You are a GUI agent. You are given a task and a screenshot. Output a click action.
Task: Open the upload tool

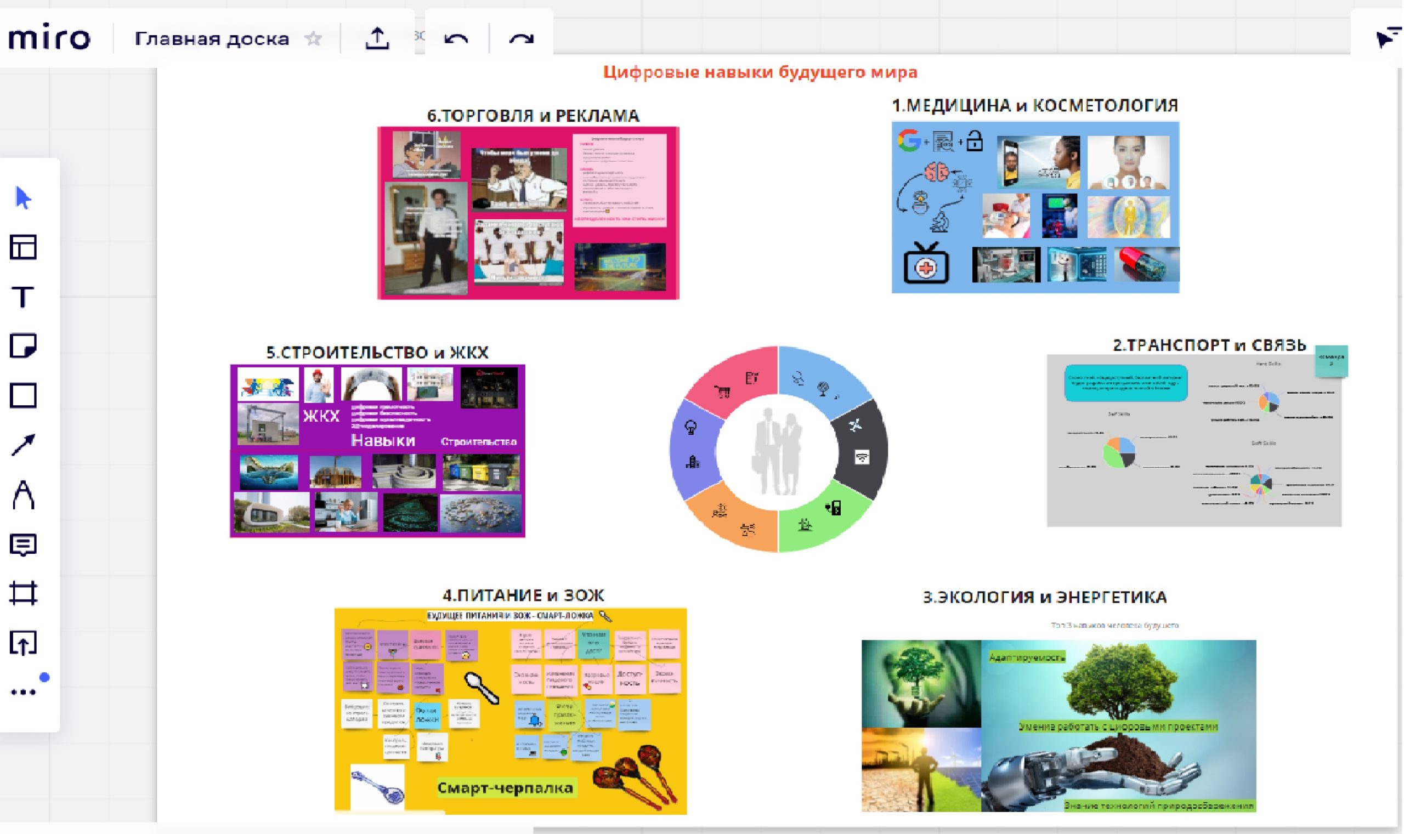point(23,643)
